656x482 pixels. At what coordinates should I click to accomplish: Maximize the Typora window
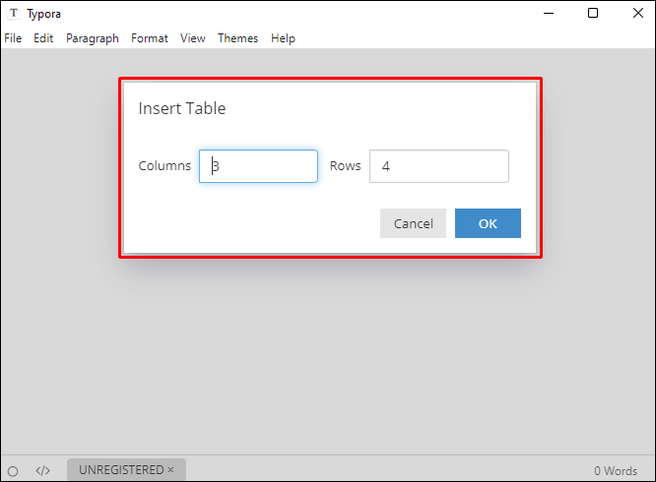pyautogui.click(x=592, y=14)
